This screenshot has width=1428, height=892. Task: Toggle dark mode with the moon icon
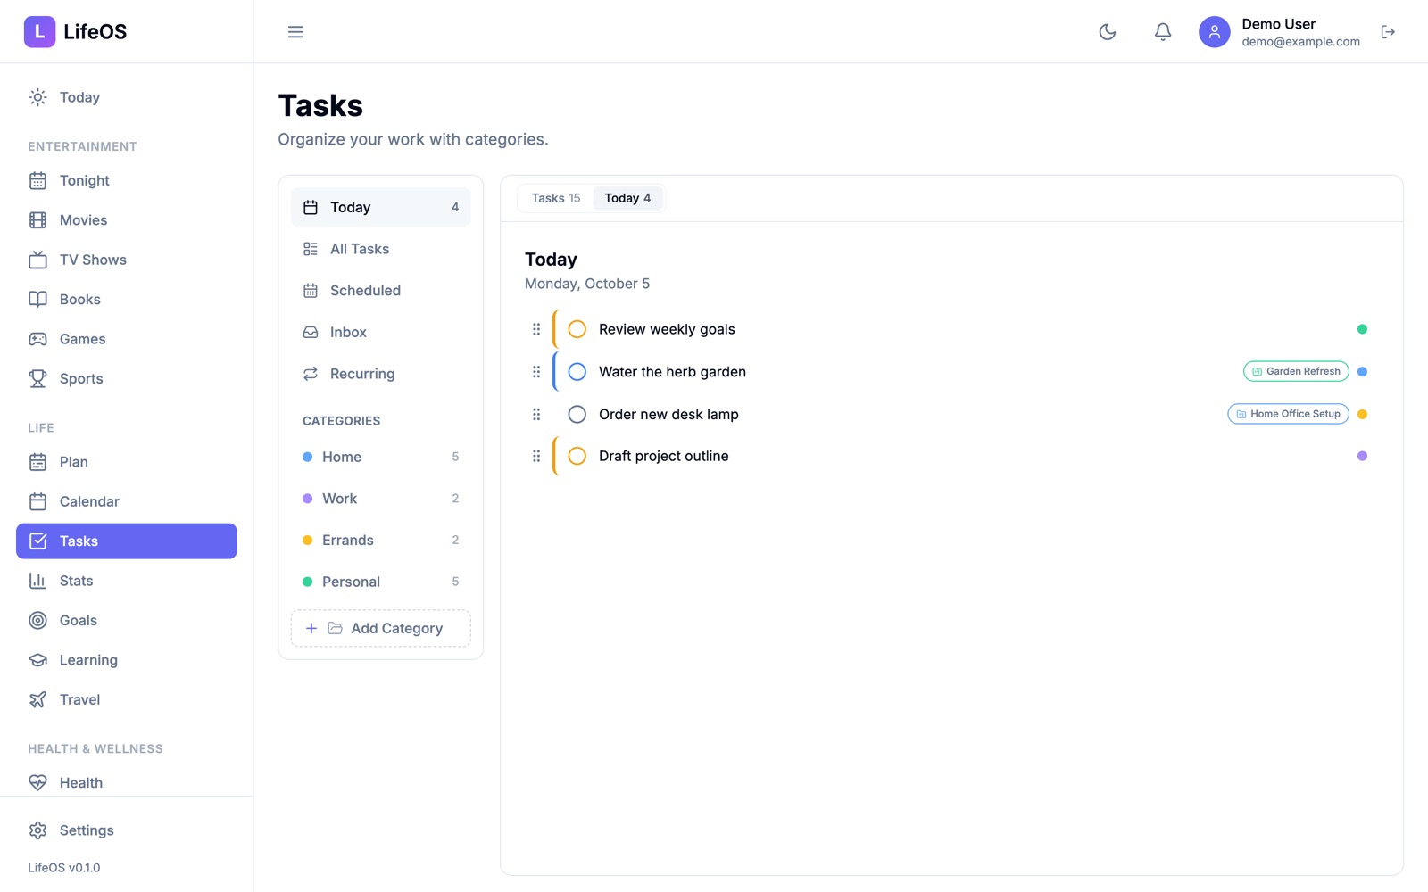pos(1108,32)
